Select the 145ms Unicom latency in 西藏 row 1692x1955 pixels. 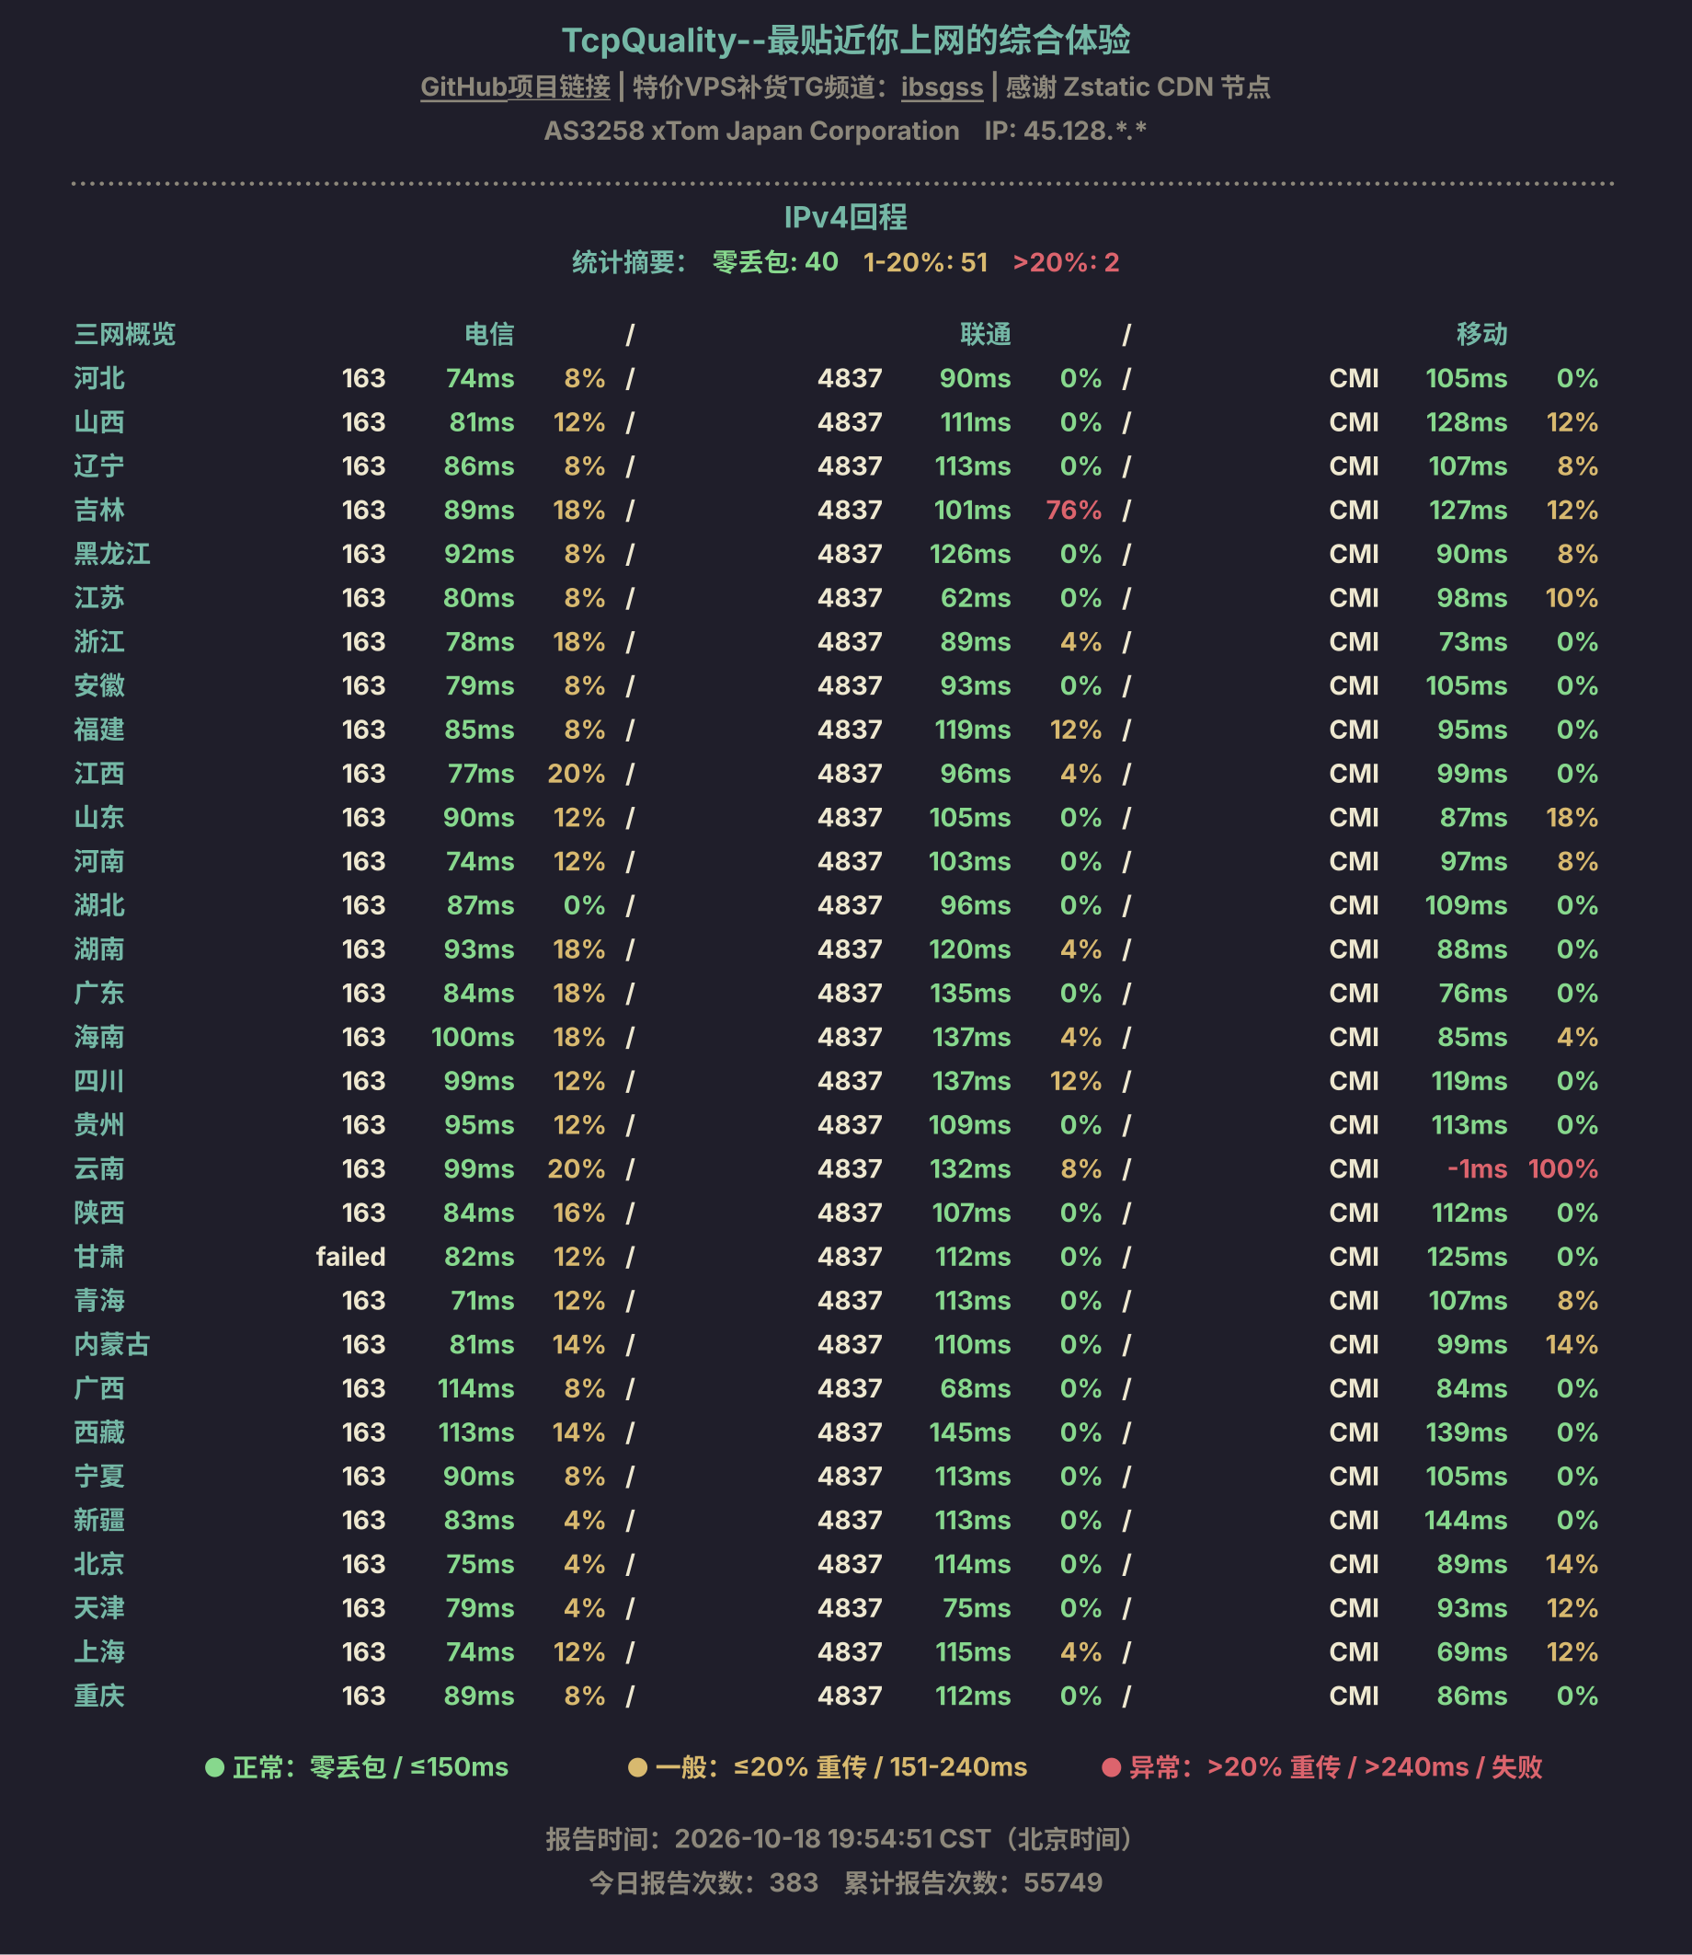tap(970, 1432)
